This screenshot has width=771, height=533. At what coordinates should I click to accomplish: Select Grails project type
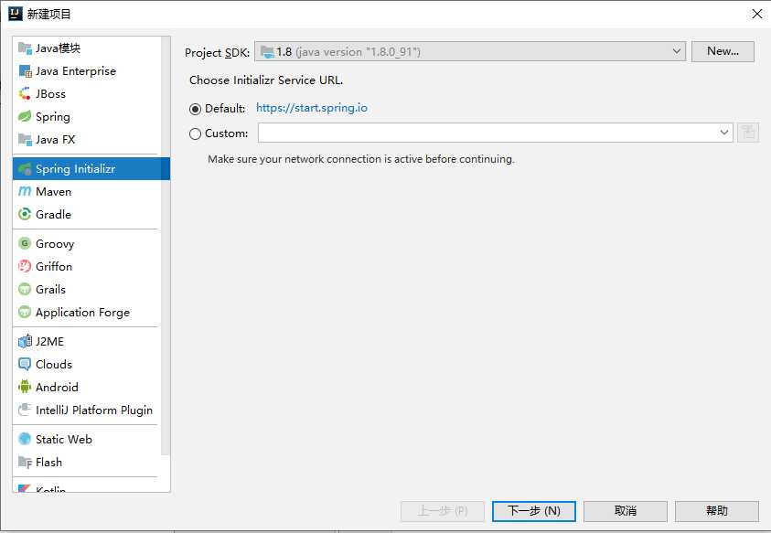point(87,289)
